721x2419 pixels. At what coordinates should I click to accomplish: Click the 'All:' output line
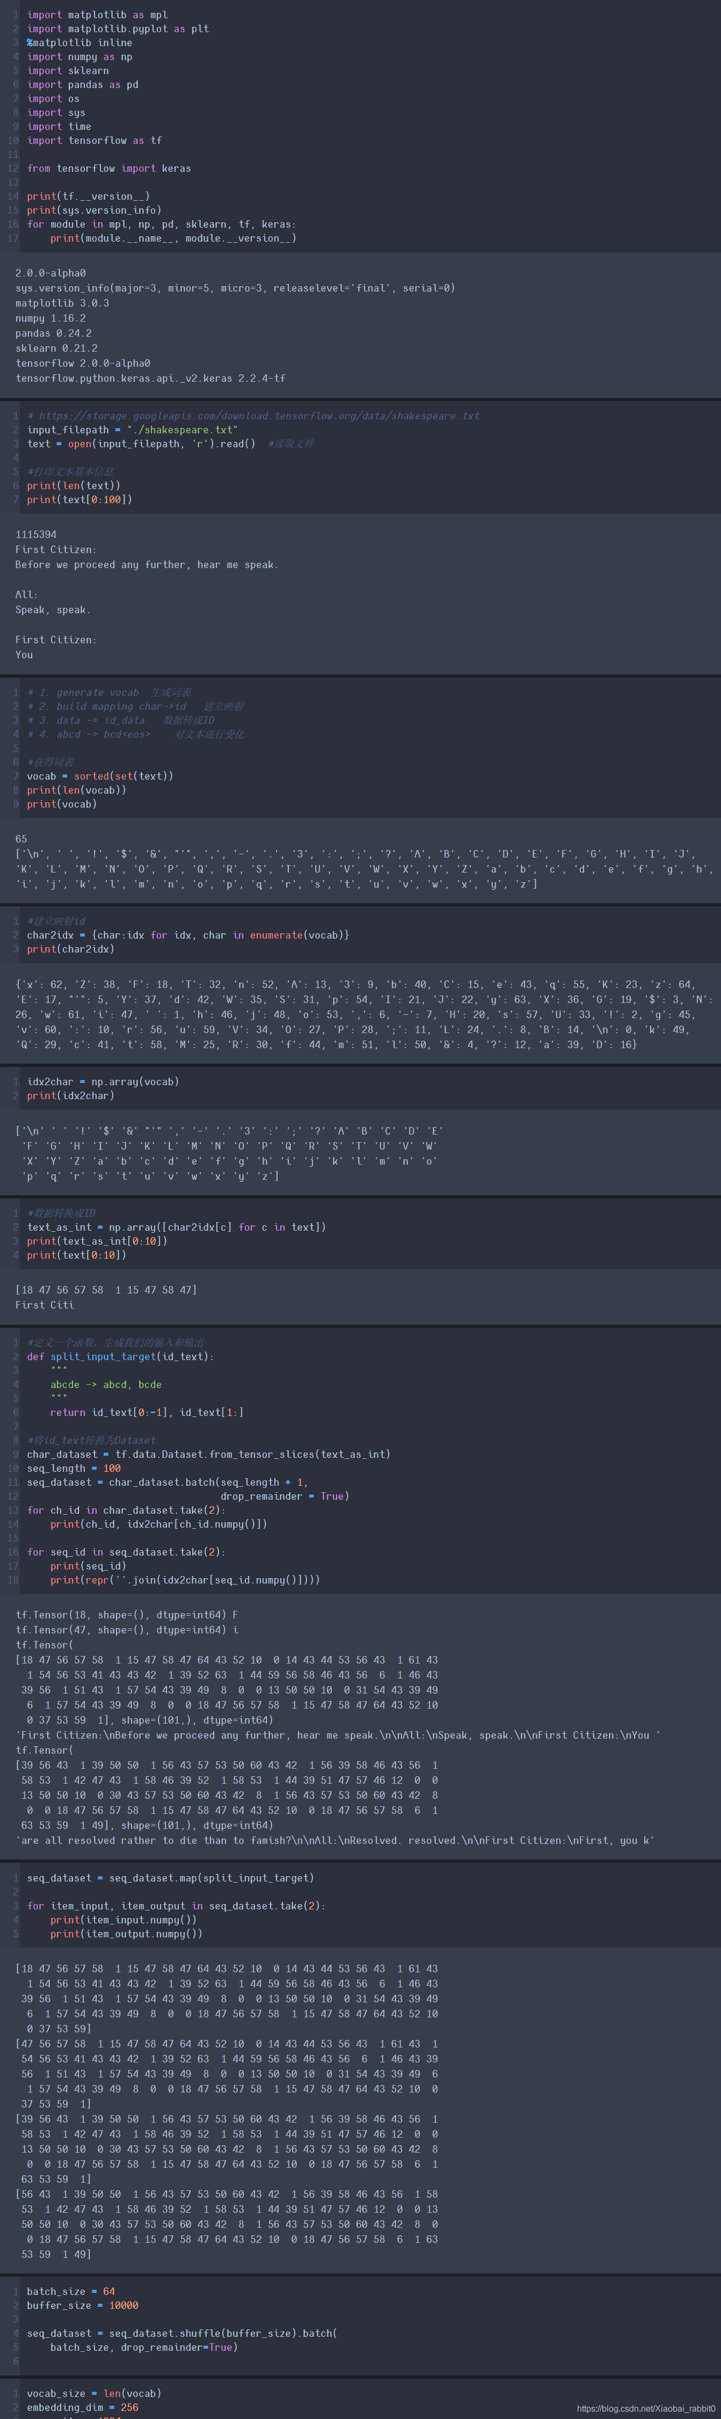tap(26, 594)
